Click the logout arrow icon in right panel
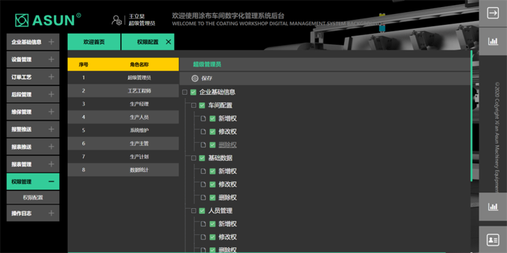 coord(492,13)
